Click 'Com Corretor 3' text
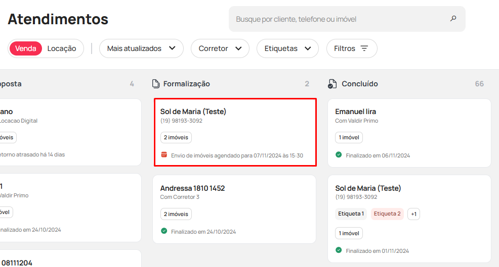This screenshot has width=499, height=267. click(180, 197)
